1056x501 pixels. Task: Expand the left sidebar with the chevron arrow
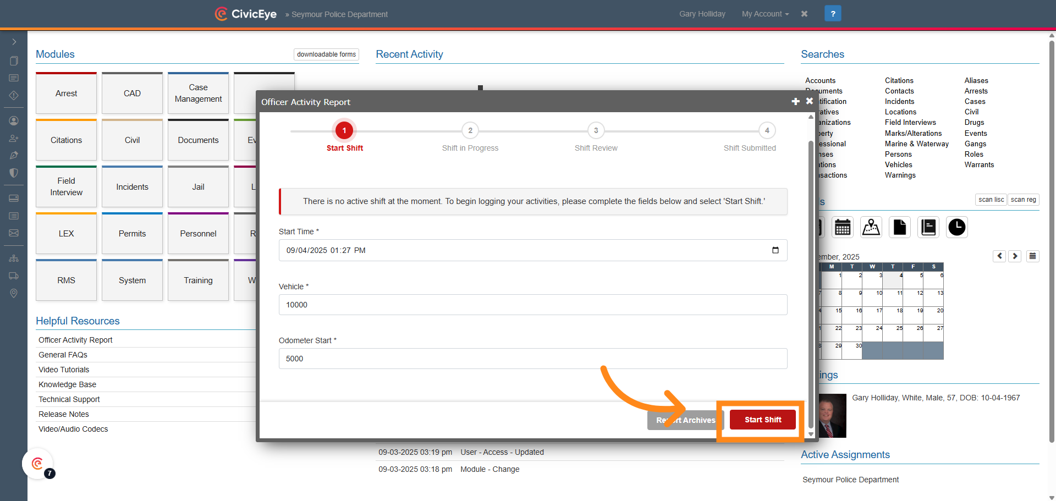pyautogui.click(x=14, y=42)
